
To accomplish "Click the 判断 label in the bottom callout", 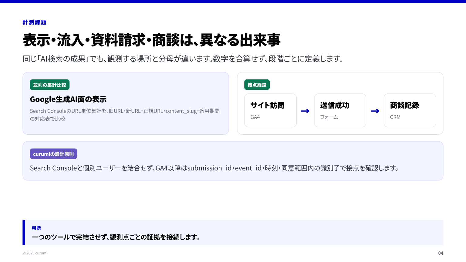I will [36, 228].
